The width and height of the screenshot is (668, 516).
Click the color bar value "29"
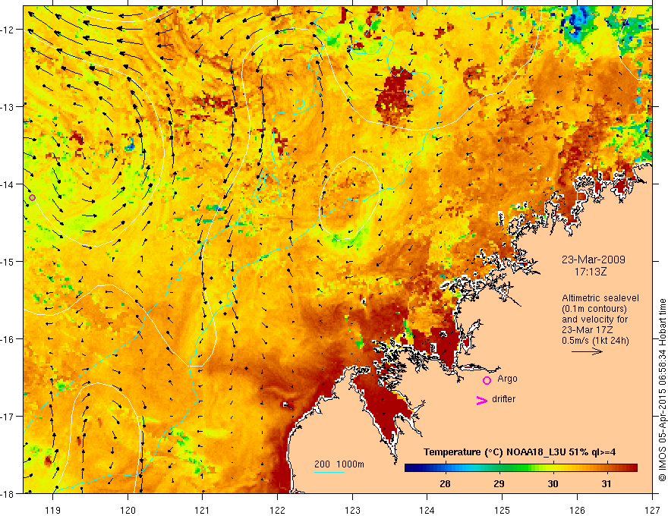coord(499,483)
